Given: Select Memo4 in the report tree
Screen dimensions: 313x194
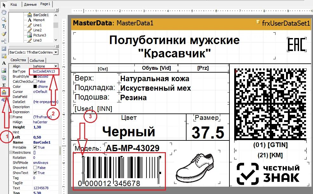Looking at the screenshot, I should coord(39,20).
